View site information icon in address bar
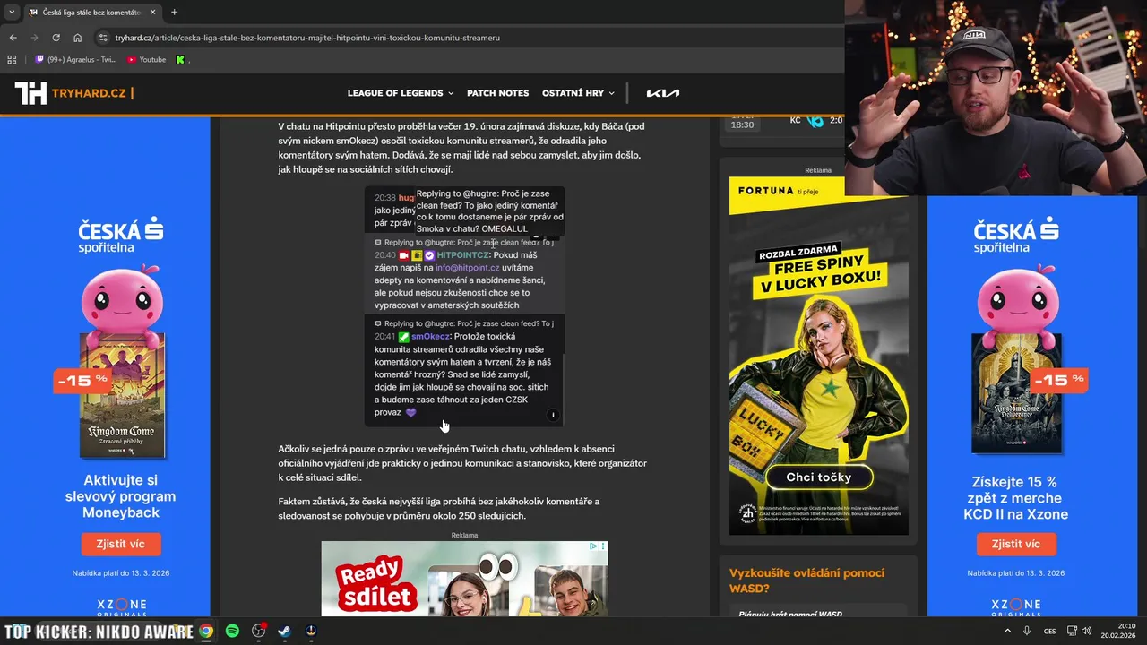The width and height of the screenshot is (1147, 645). [103, 38]
